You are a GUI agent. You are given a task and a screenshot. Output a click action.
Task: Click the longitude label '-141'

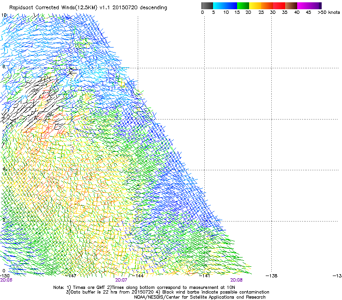click(x=204, y=276)
